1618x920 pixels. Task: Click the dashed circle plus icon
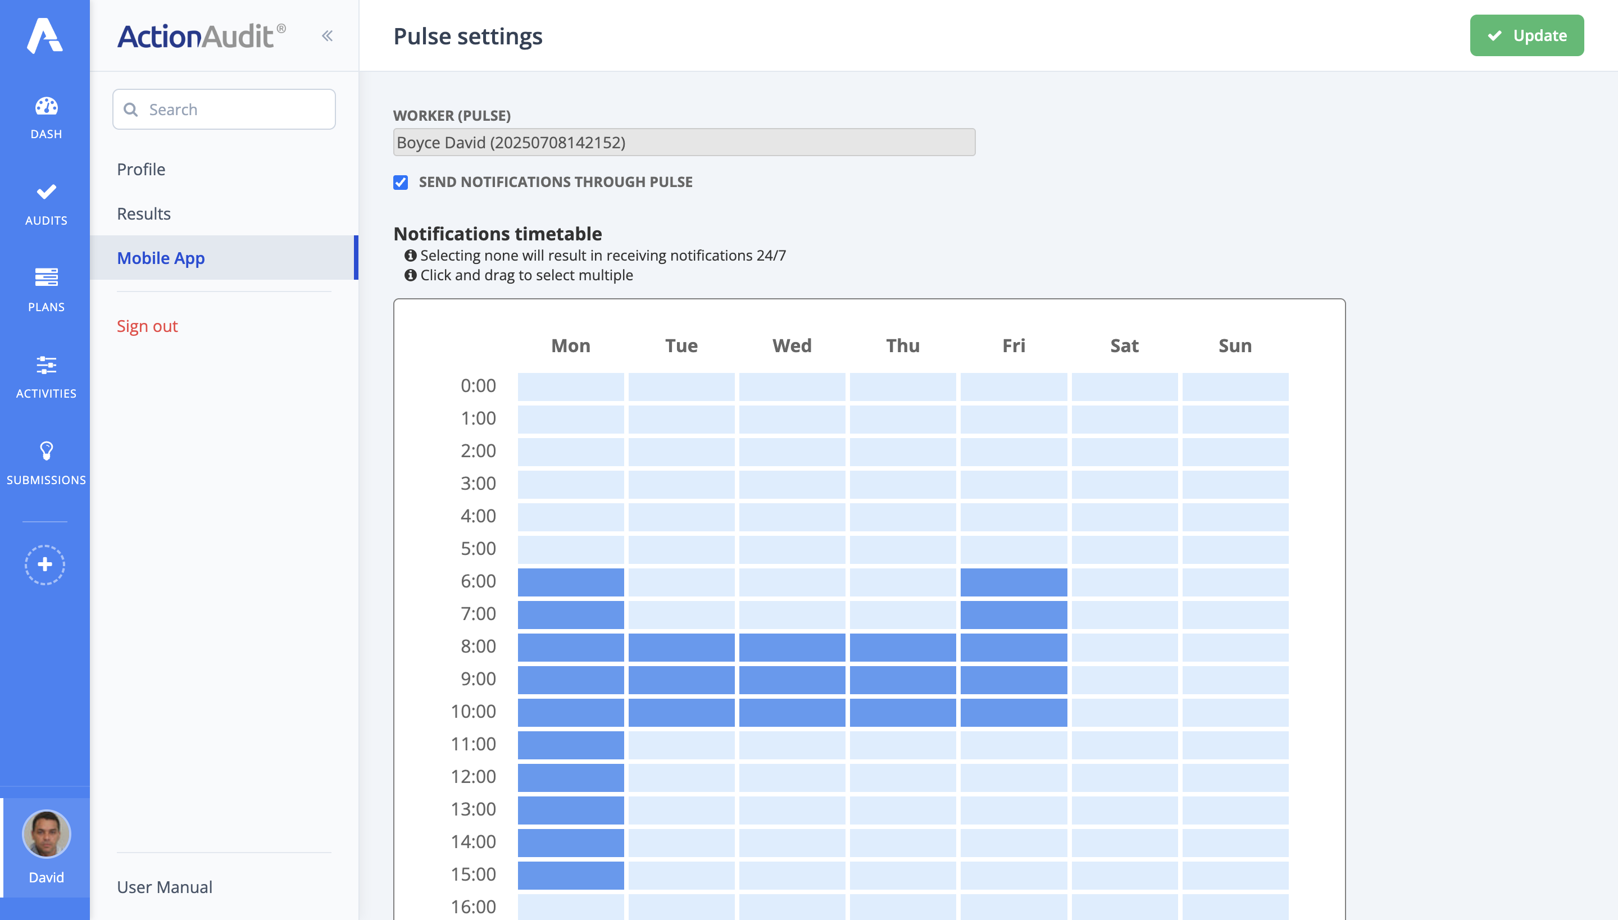tap(45, 564)
